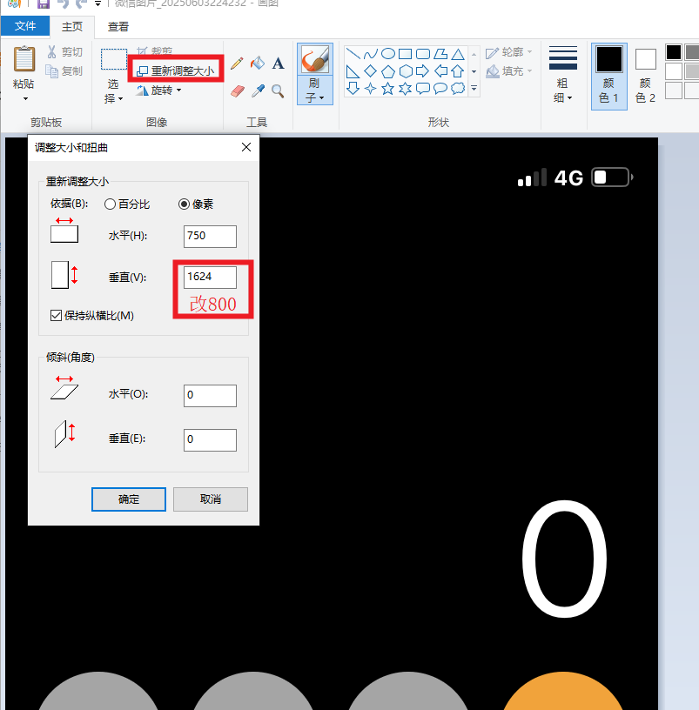Choose the Pentagon shape
Image resolution: width=699 pixels, height=710 pixels.
point(387,71)
